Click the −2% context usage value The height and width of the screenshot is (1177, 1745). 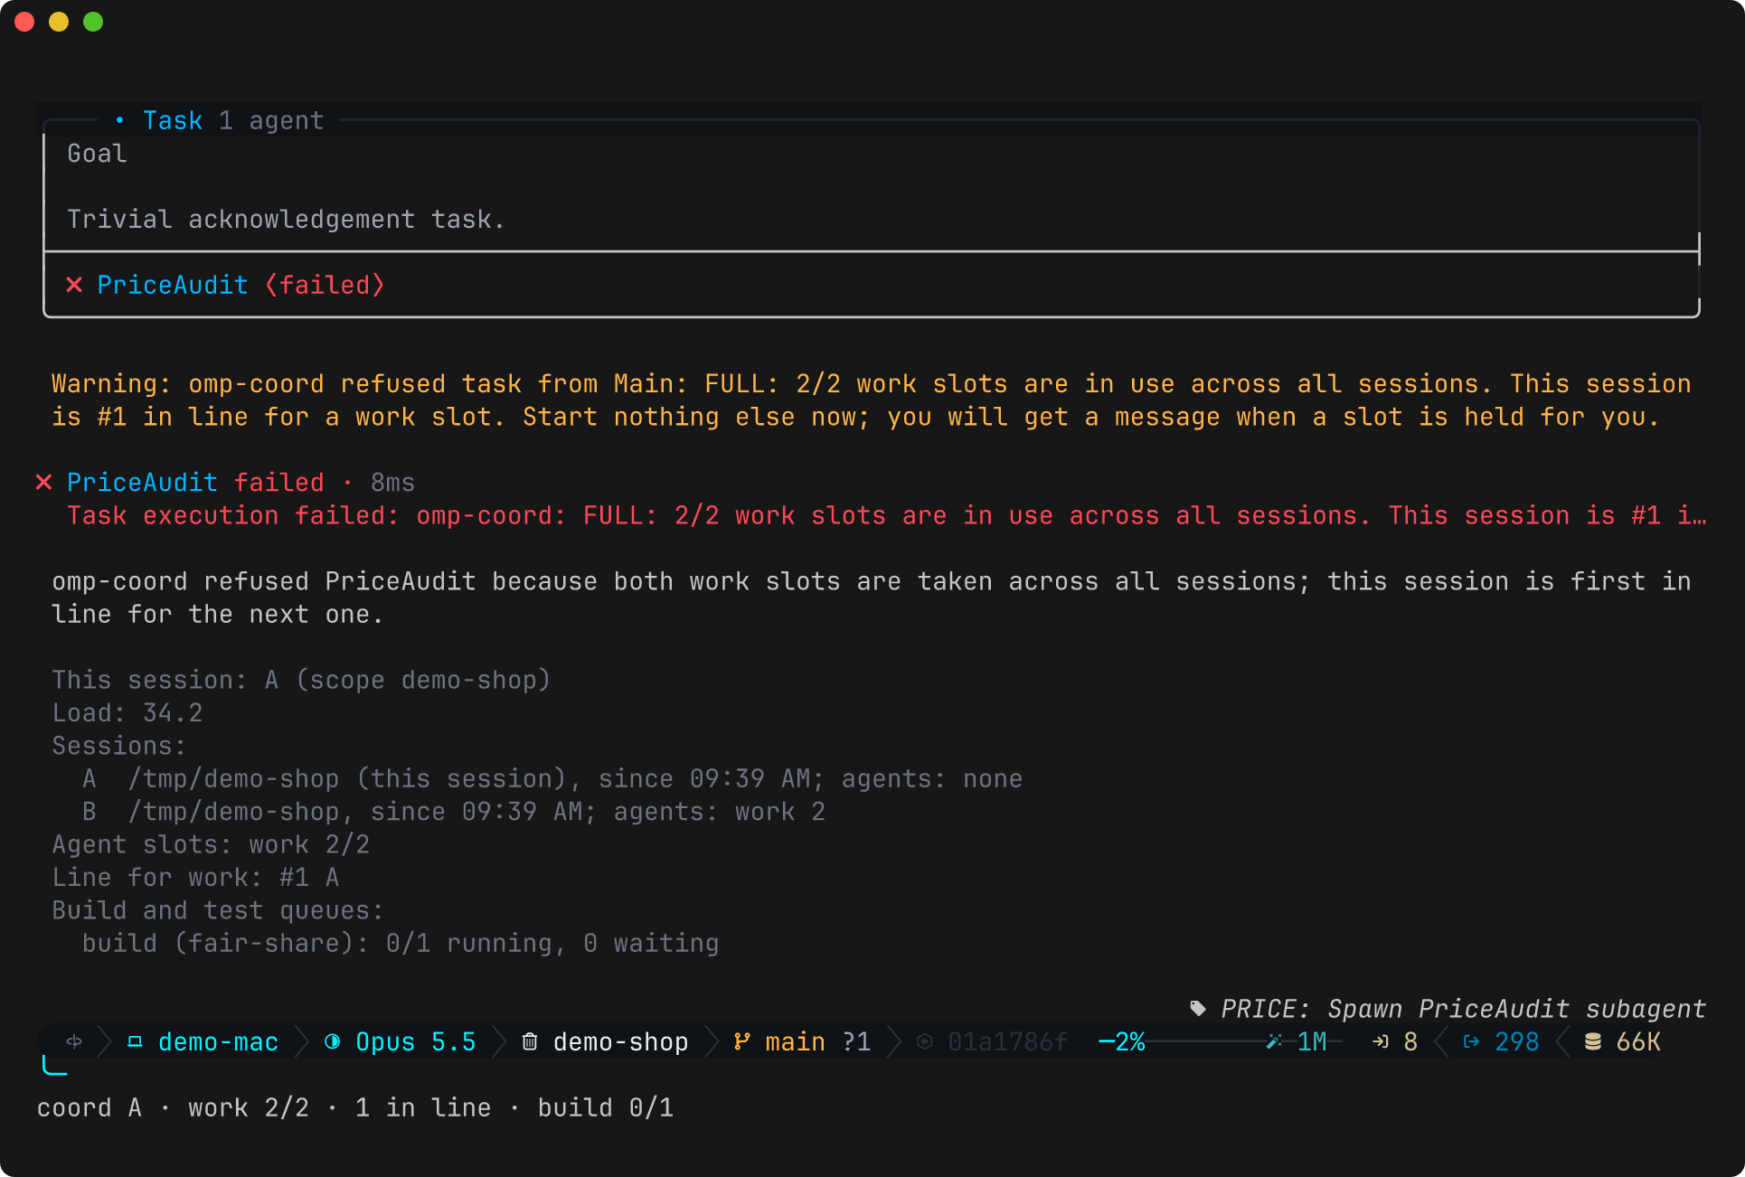[x=1121, y=1041]
